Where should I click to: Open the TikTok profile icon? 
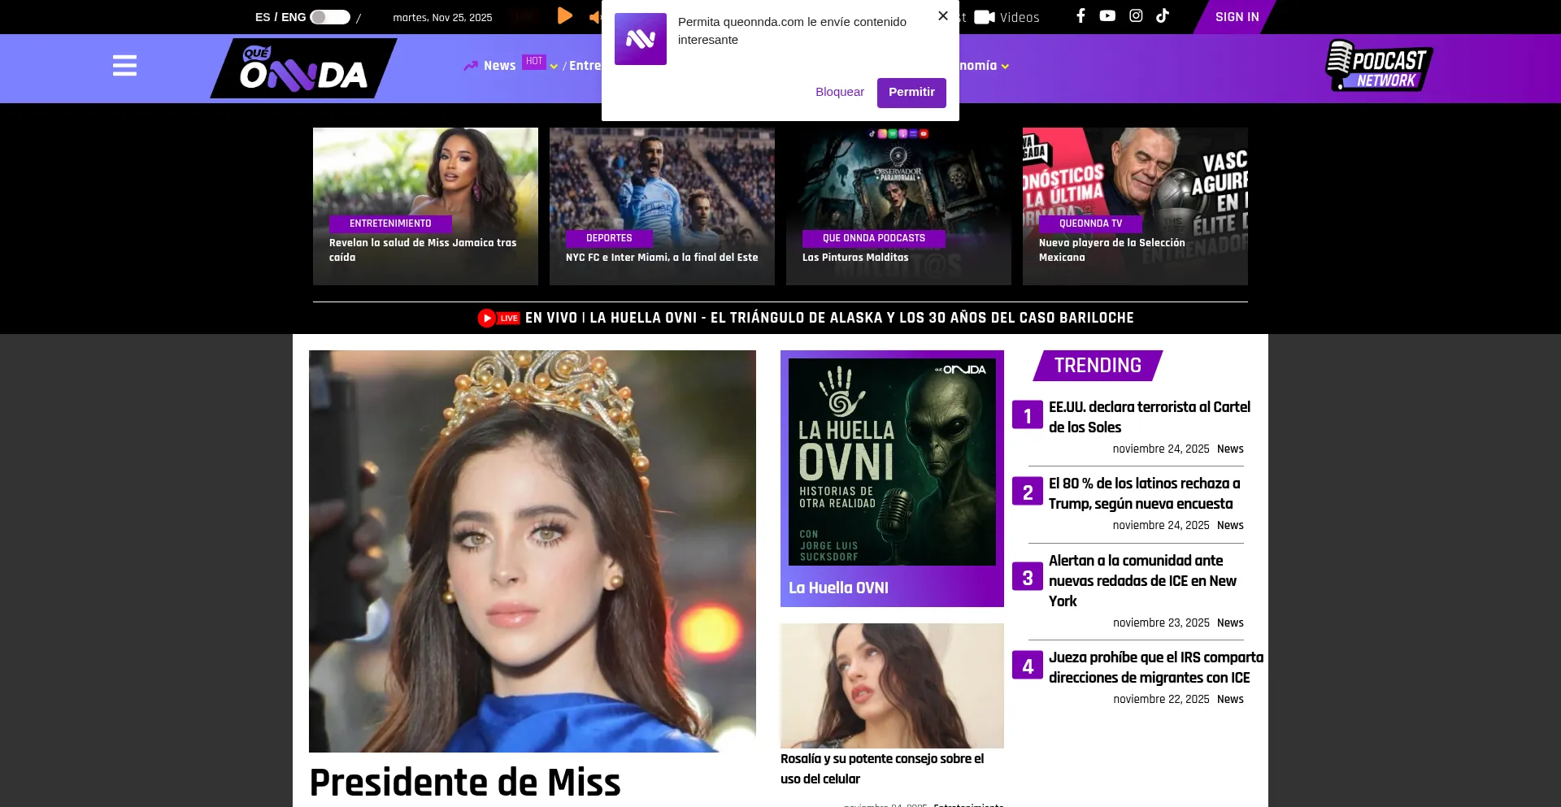(1163, 16)
